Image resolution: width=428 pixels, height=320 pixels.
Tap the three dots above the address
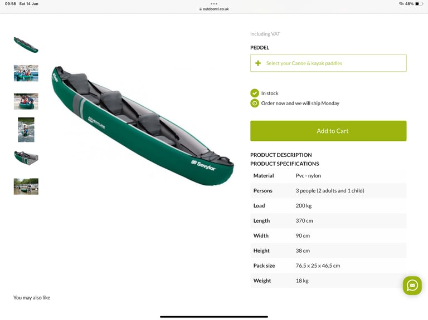[214, 4]
